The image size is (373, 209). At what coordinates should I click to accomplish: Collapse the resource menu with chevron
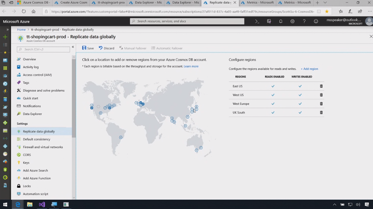point(73,47)
